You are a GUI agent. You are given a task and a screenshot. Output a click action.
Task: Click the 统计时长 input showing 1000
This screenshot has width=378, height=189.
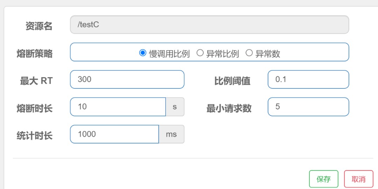click(115, 134)
